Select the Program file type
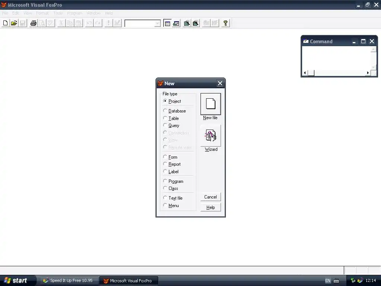Screen dimensions: 381x286 [173, 181]
